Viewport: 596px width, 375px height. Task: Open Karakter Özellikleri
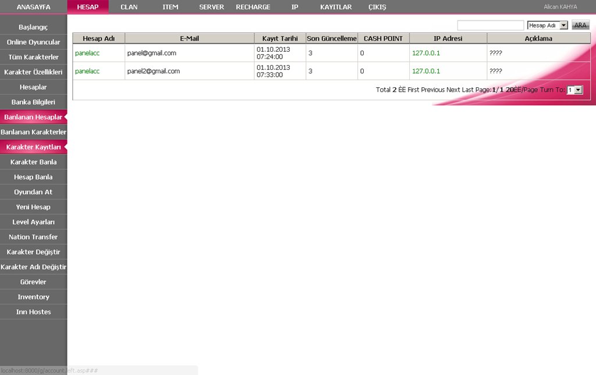(33, 72)
